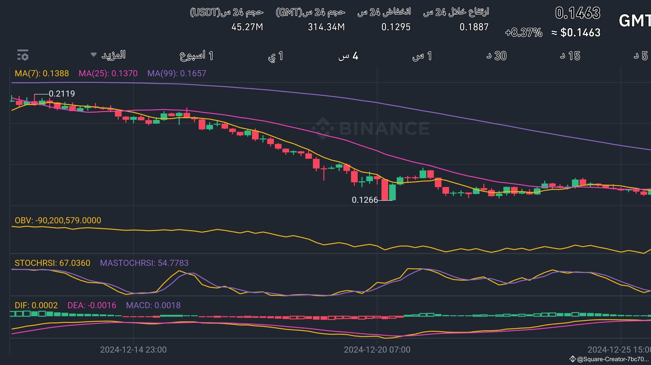Toggle the MA(7): 0.1388 indicator label
The height and width of the screenshot is (365, 651).
[41, 74]
